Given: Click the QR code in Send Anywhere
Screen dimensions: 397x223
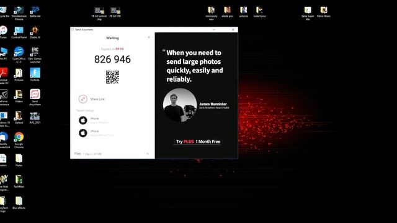Looking at the screenshot, I should click(x=112, y=77).
